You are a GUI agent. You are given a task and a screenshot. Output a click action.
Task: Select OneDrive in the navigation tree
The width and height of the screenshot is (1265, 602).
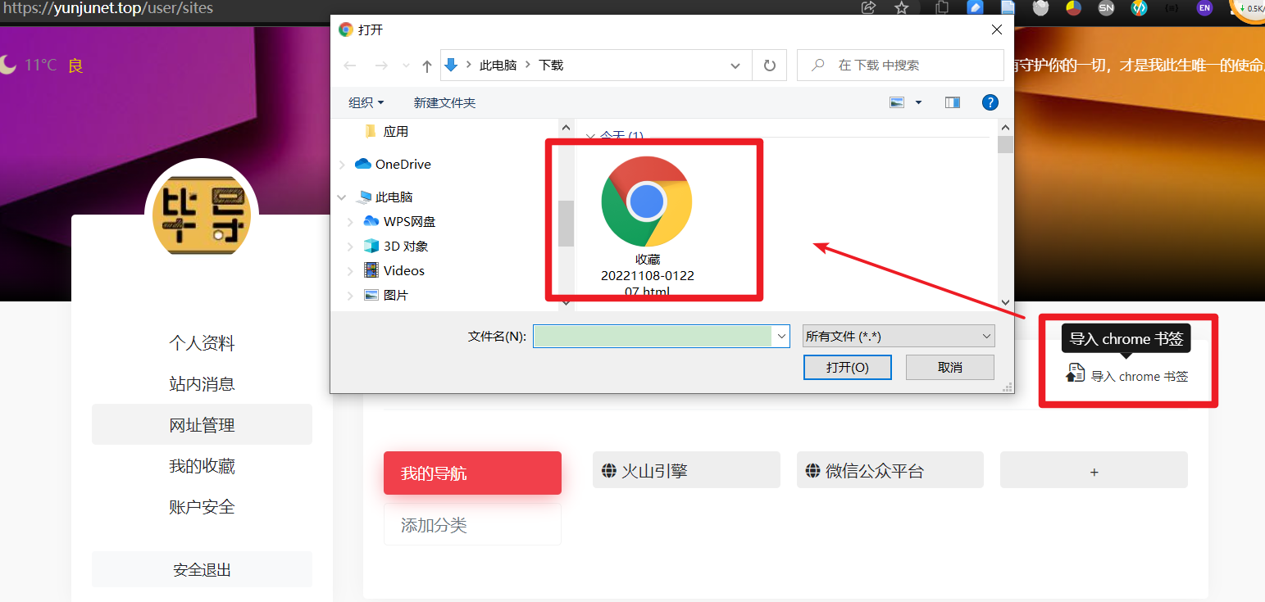(x=403, y=164)
